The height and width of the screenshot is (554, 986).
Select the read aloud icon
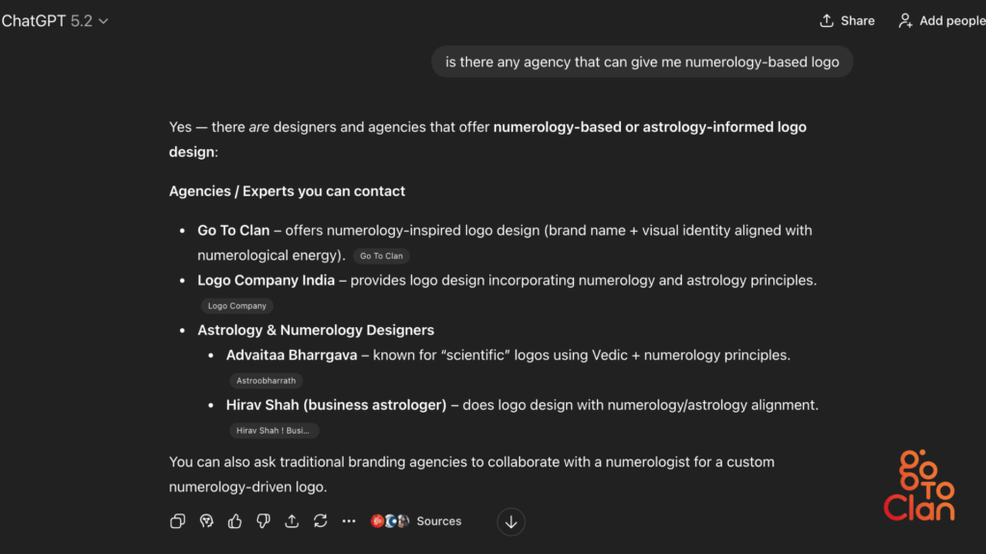[x=206, y=520]
